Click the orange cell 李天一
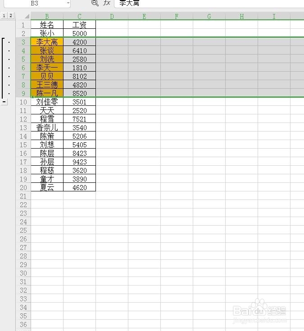The image size is (304, 331). 47,68
